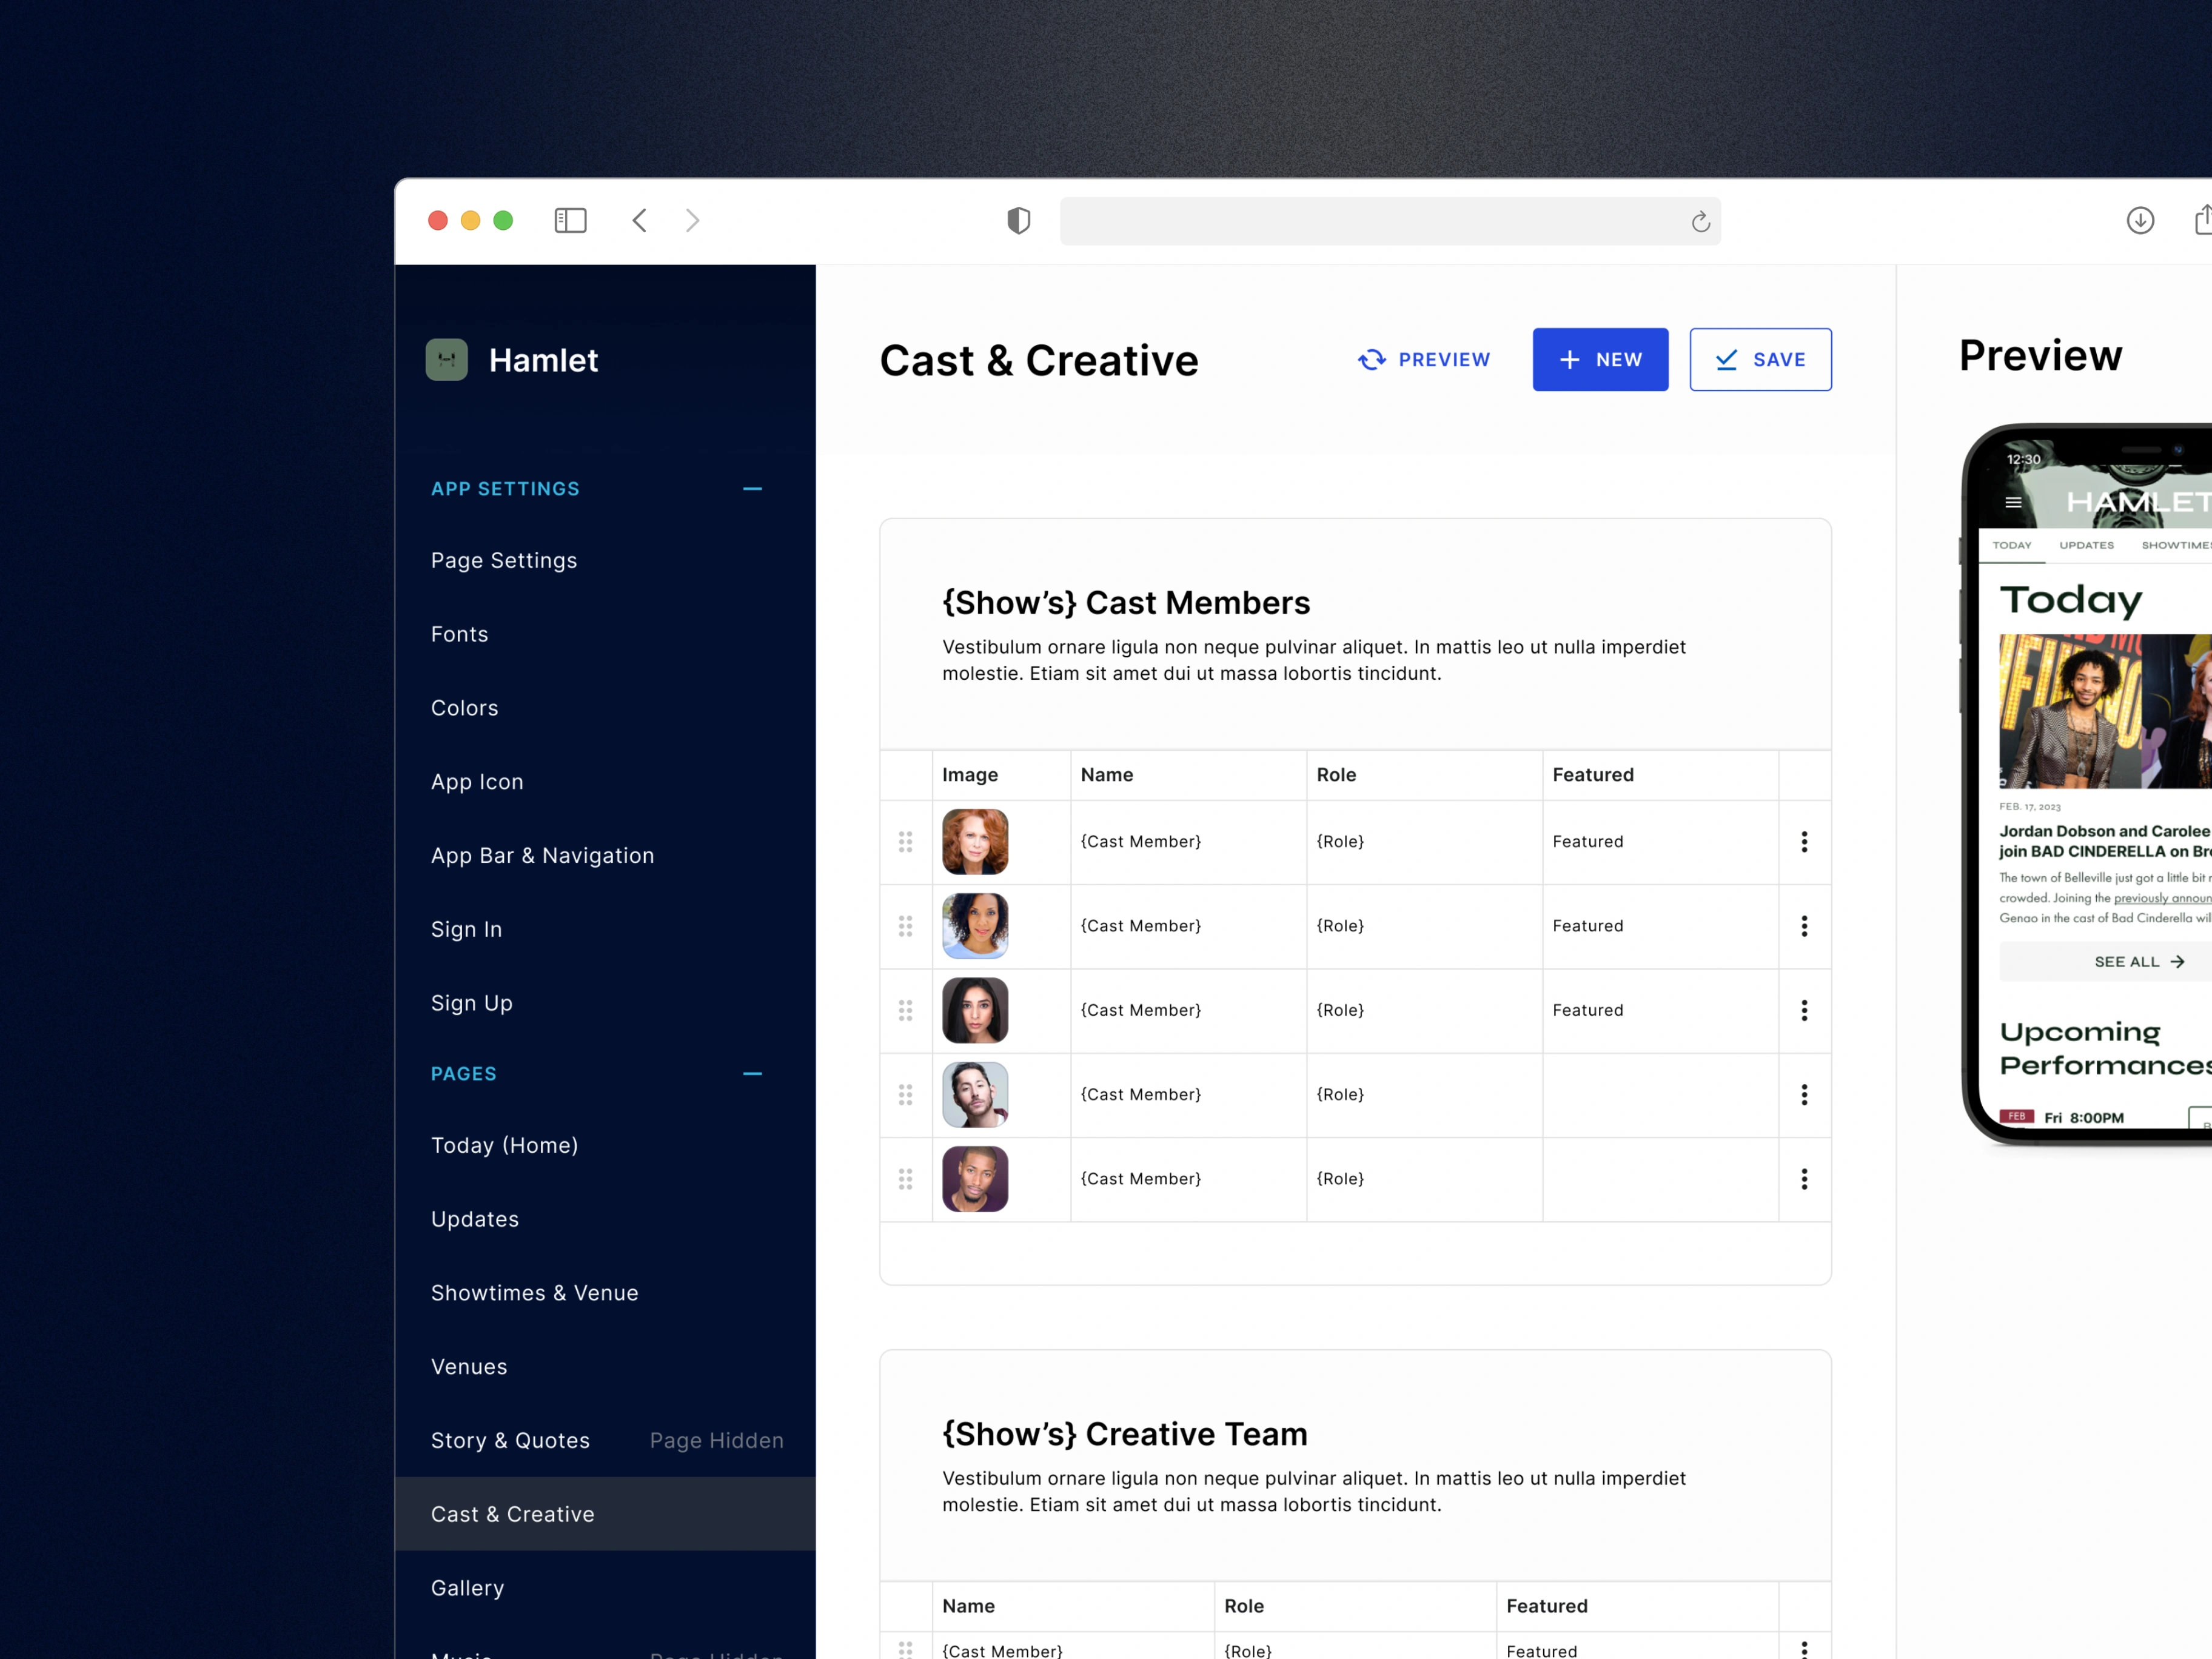The height and width of the screenshot is (1659, 2212).
Task: Collapse the App Settings section
Action: [752, 489]
